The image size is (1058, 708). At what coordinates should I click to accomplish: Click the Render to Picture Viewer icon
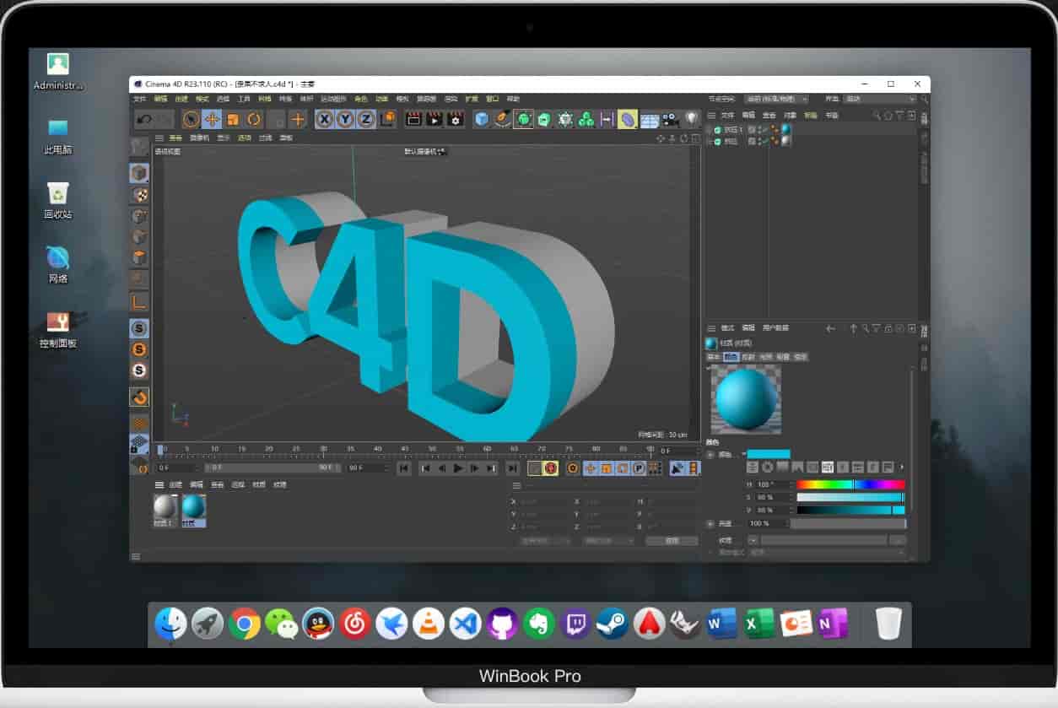pos(433,119)
